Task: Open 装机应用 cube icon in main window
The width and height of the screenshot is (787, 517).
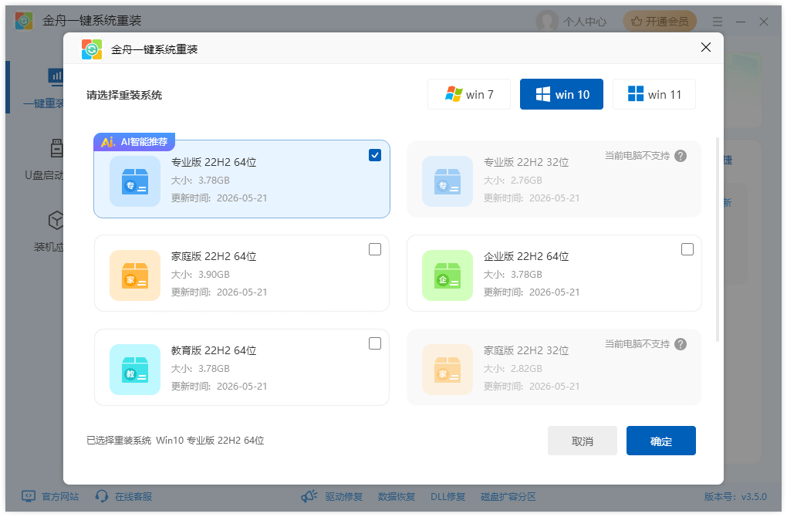Action: 56,220
